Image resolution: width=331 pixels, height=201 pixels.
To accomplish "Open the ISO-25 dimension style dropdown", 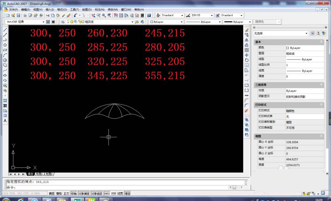I will coord(212,16).
